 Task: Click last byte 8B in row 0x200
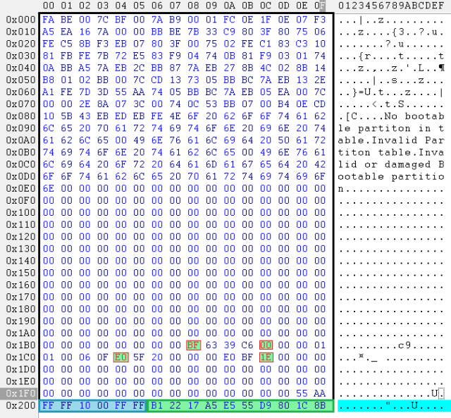(320, 405)
